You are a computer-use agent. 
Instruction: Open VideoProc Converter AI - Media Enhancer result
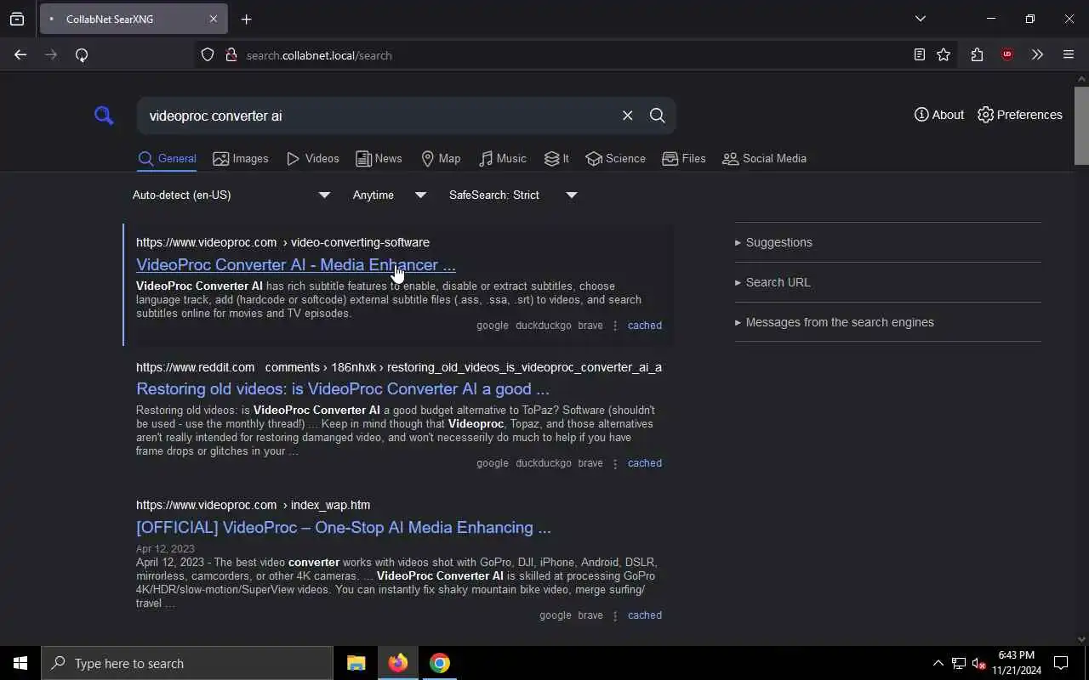pos(296,264)
